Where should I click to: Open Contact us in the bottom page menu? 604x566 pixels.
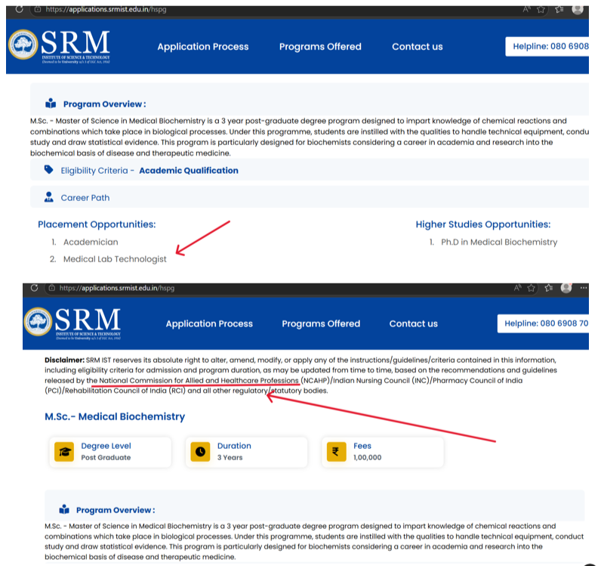(x=413, y=323)
